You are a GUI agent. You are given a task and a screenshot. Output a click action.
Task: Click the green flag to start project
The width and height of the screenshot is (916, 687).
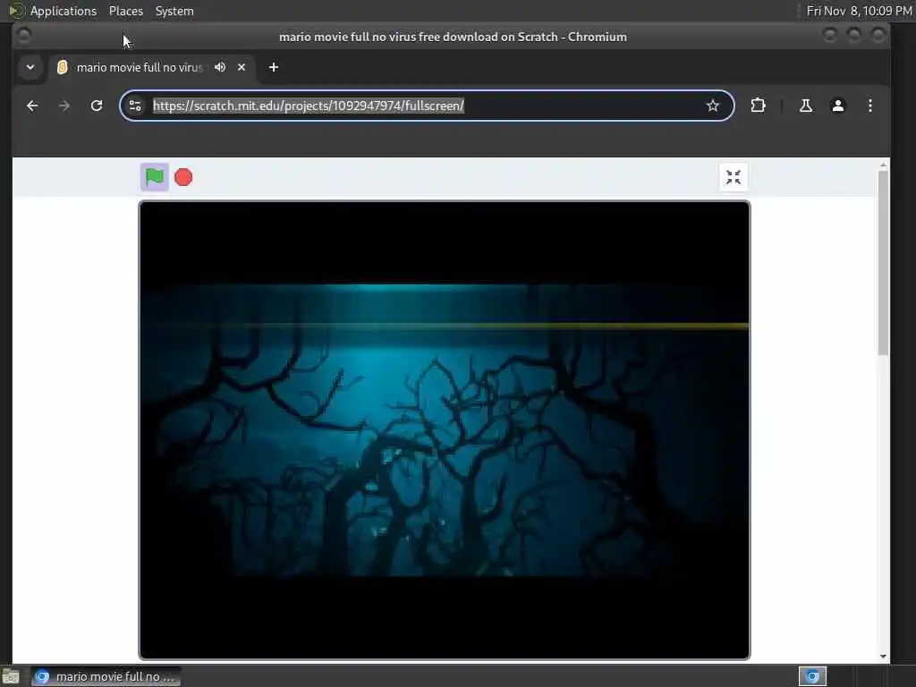[154, 177]
